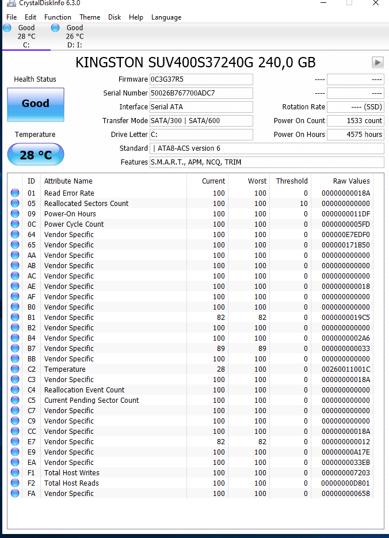Viewport: 389px width, 538px height.
Task: Click the drive title KINGSTON SUV400S37240G
Action: (x=196, y=63)
